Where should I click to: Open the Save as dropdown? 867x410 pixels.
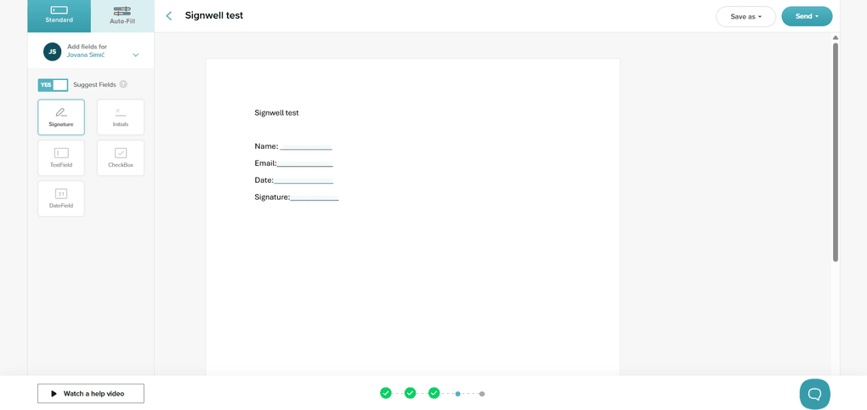(x=746, y=17)
